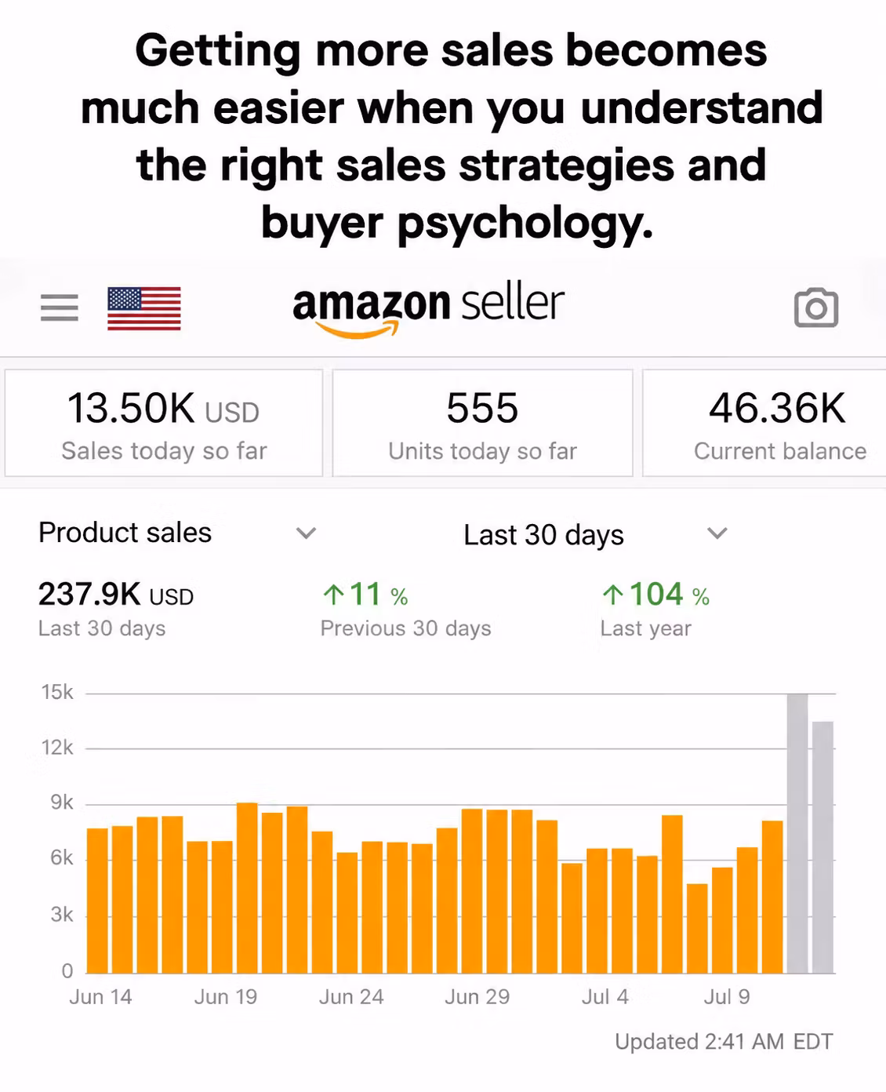This screenshot has width=886, height=1092.
Task: Tap the US flag marketplace icon
Action: click(x=144, y=308)
